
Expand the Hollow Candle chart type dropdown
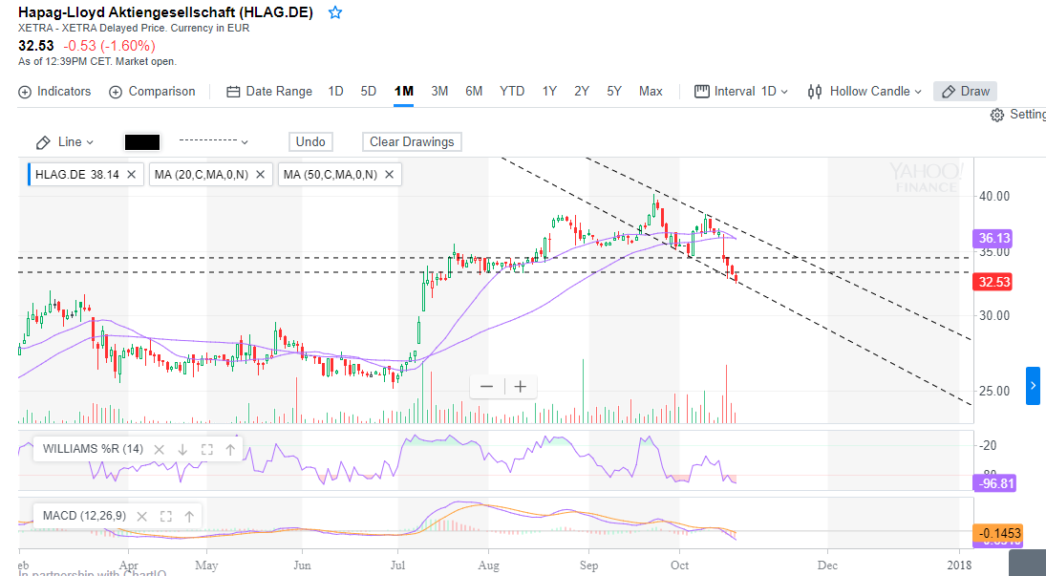pyautogui.click(x=864, y=92)
